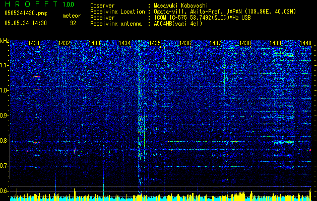Click the 1440 time marker
317x201 pixels.
(306, 43)
